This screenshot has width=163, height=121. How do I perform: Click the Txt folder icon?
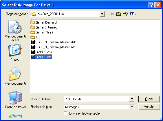click(x=33, y=37)
